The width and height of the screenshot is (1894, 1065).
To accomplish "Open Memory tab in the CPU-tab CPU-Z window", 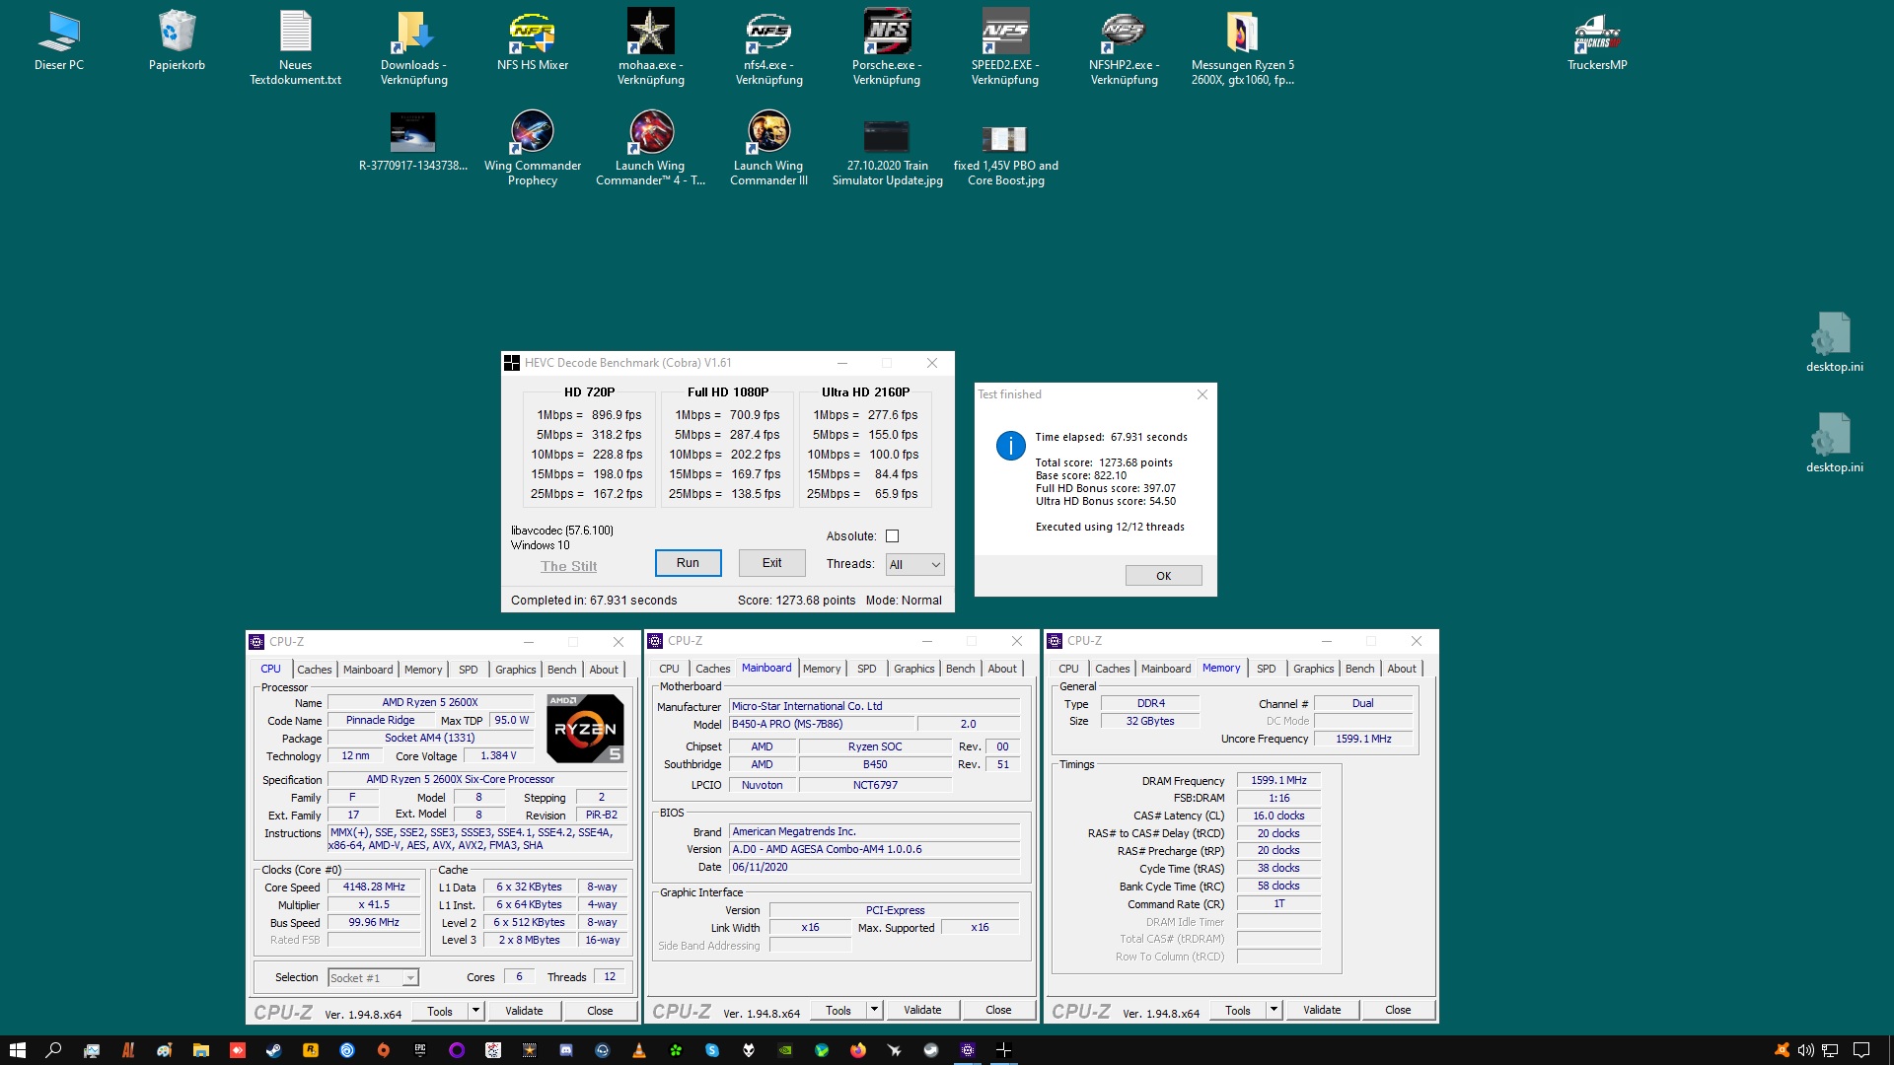I will 423,670.
